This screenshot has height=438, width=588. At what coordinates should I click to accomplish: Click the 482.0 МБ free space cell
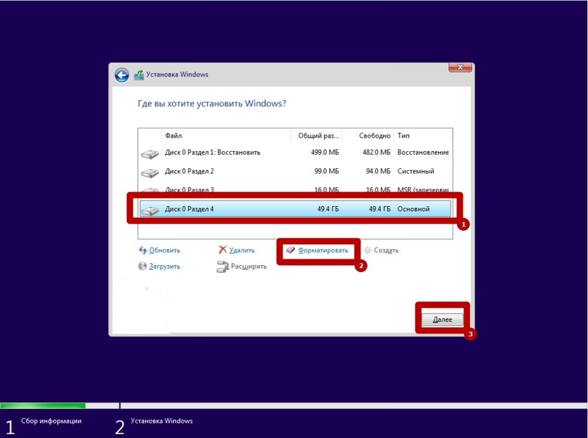(x=376, y=152)
